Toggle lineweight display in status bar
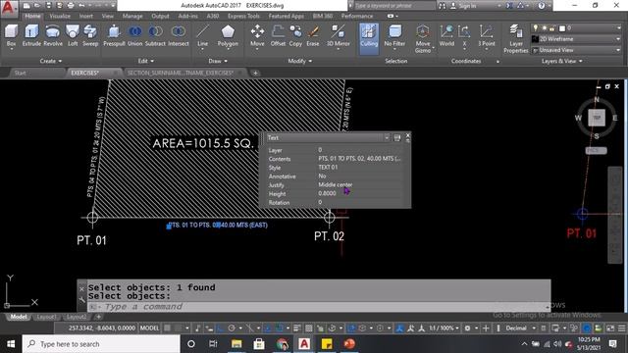 coord(296,328)
